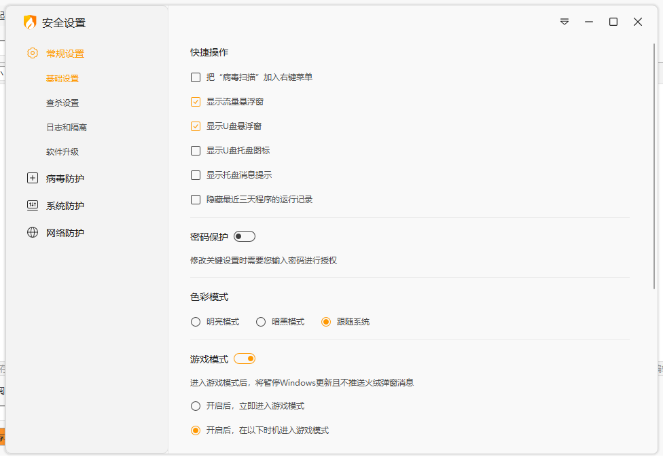
Task: Open the feedback dropdown arrow in titlebar
Action: pos(564,22)
